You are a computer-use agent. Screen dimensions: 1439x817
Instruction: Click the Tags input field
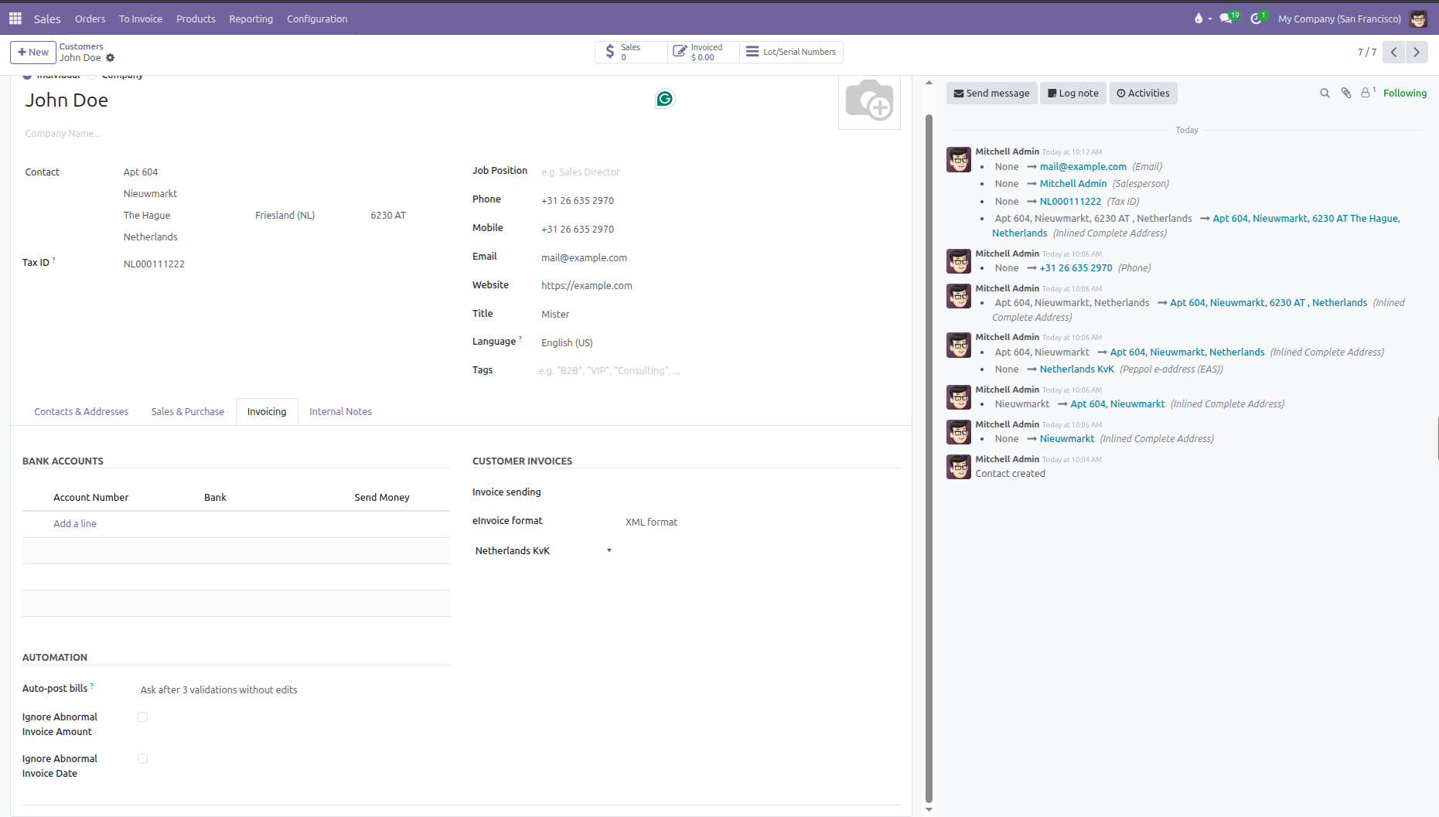pyautogui.click(x=719, y=370)
